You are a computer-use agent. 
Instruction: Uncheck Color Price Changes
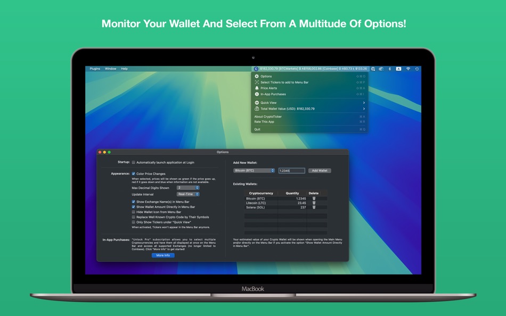[133, 173]
